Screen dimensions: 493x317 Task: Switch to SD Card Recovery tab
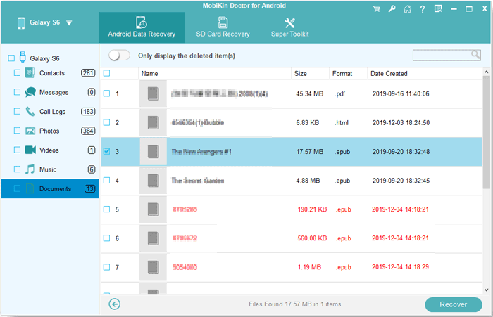click(x=222, y=27)
